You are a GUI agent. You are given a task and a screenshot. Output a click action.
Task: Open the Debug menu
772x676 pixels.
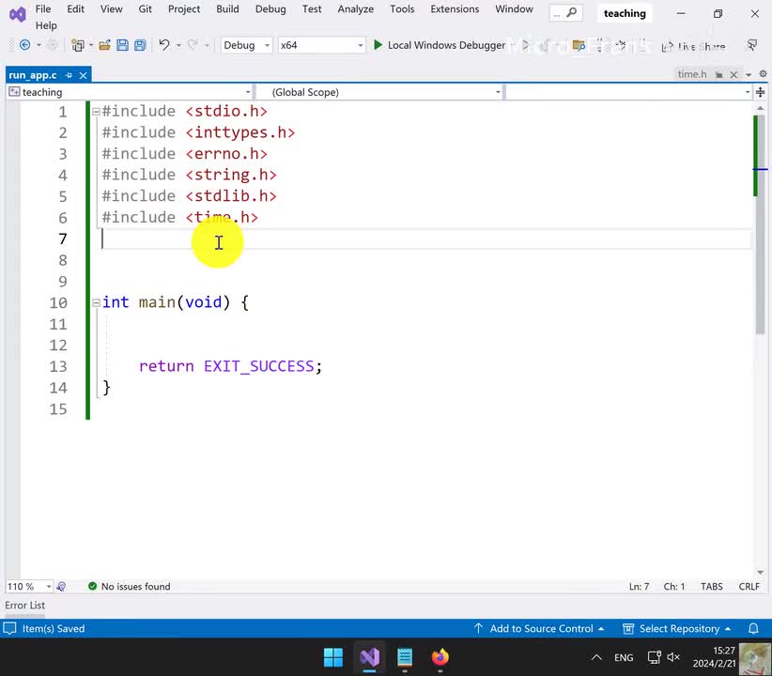point(270,8)
